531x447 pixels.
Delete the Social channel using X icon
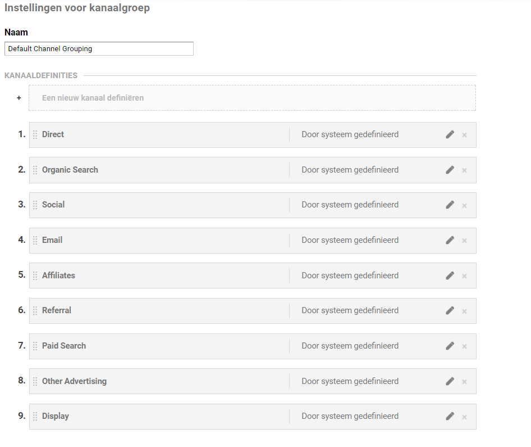click(464, 206)
